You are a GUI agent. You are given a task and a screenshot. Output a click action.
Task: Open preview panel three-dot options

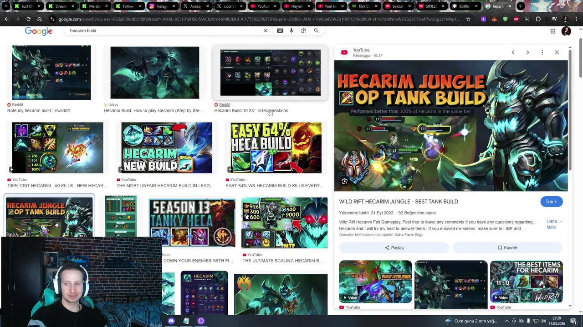542,52
